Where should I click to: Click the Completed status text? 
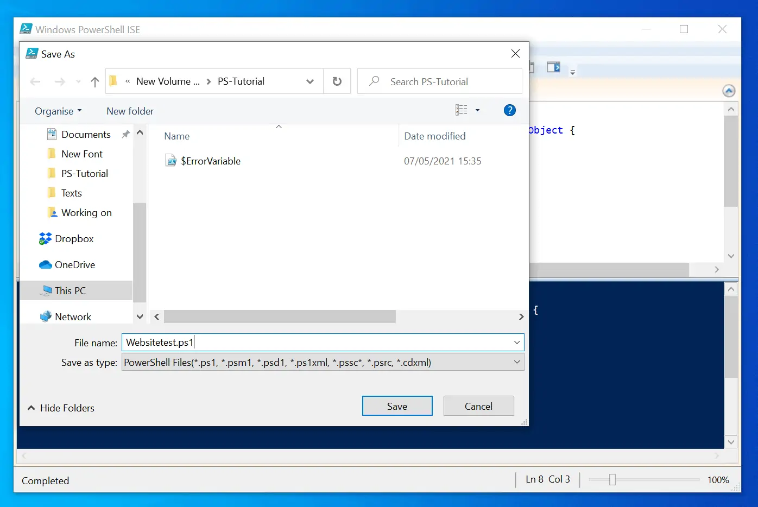pos(45,480)
